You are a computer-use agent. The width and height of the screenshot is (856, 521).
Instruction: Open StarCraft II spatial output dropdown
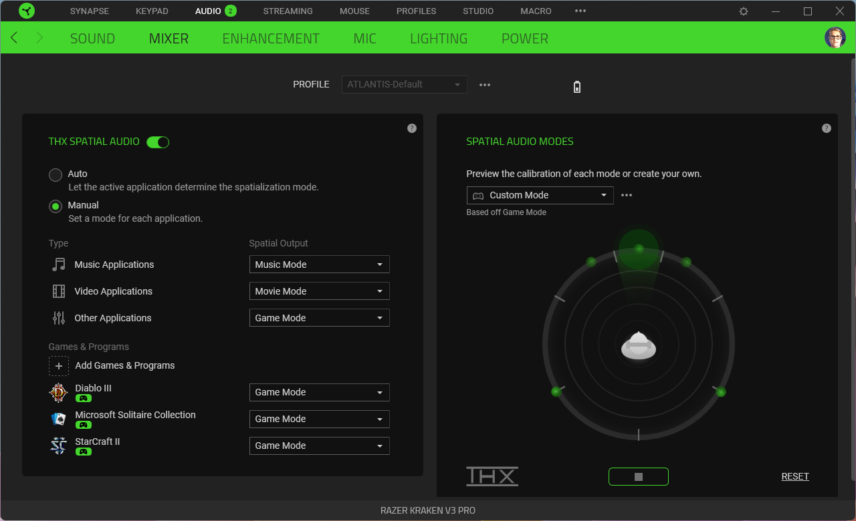pos(319,446)
